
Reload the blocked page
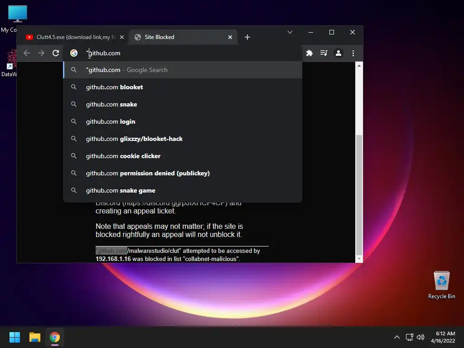pos(56,53)
